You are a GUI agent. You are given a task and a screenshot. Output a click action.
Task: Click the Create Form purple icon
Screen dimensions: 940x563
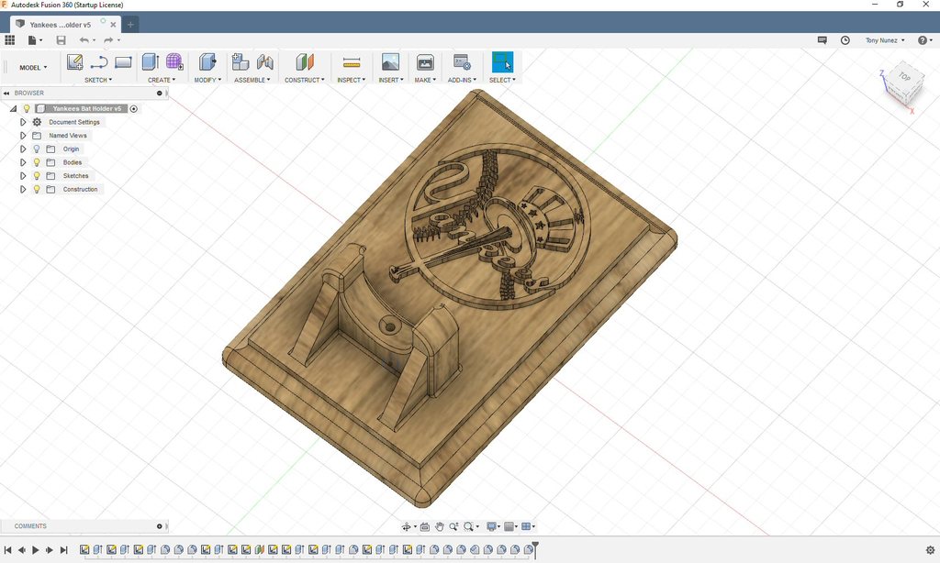coord(174,61)
